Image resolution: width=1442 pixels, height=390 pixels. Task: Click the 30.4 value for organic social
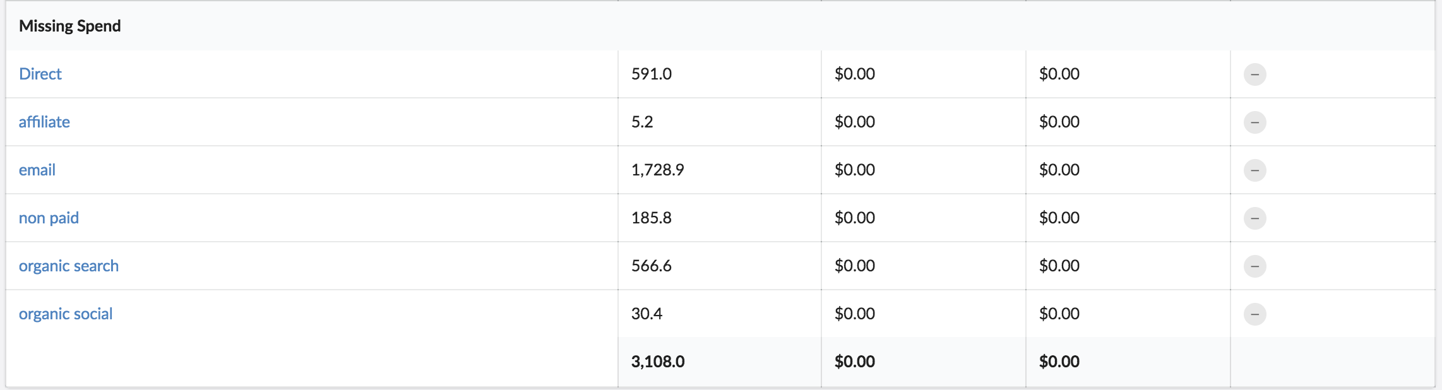tap(647, 314)
